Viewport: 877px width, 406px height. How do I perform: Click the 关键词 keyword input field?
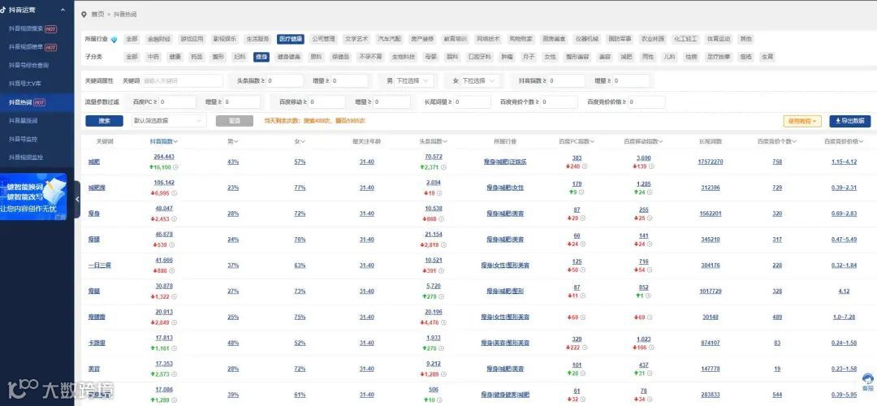pos(183,81)
